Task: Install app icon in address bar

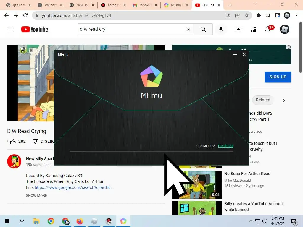Action: coord(228,15)
